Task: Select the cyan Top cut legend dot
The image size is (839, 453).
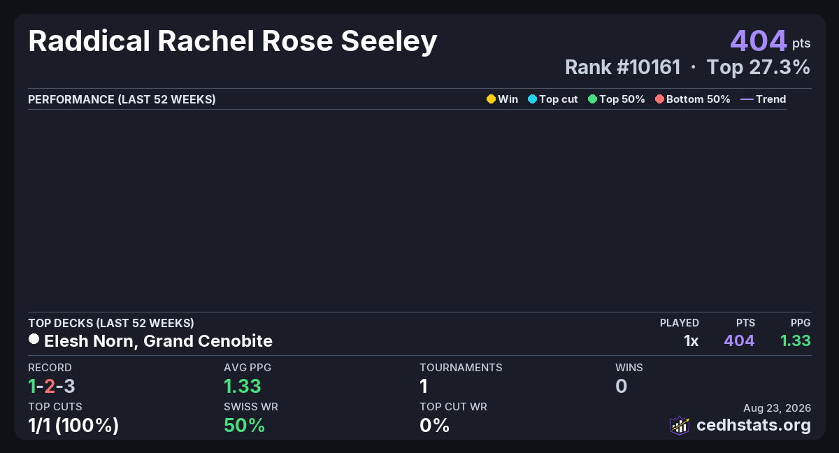Action: (x=532, y=99)
